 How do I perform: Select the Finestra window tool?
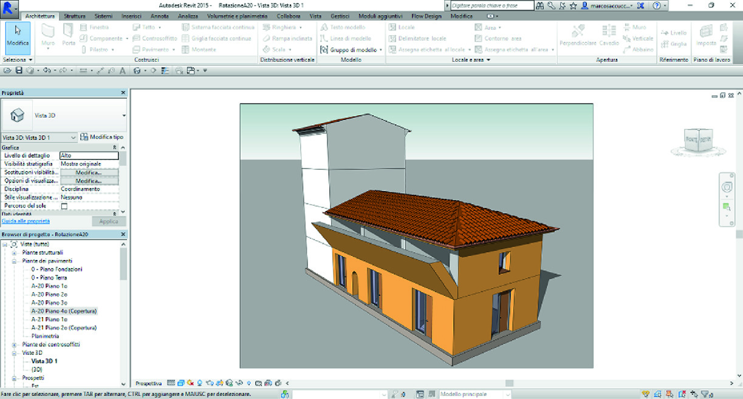click(x=95, y=27)
